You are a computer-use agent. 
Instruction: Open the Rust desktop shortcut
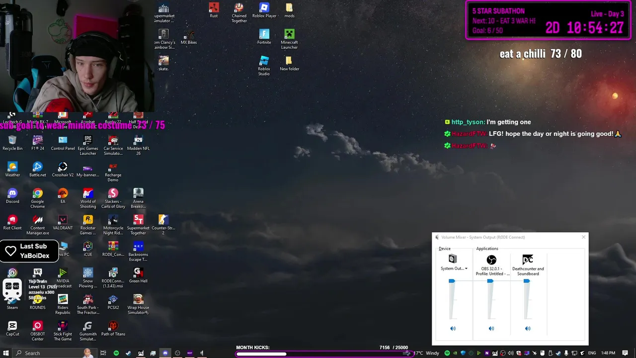[x=214, y=10]
